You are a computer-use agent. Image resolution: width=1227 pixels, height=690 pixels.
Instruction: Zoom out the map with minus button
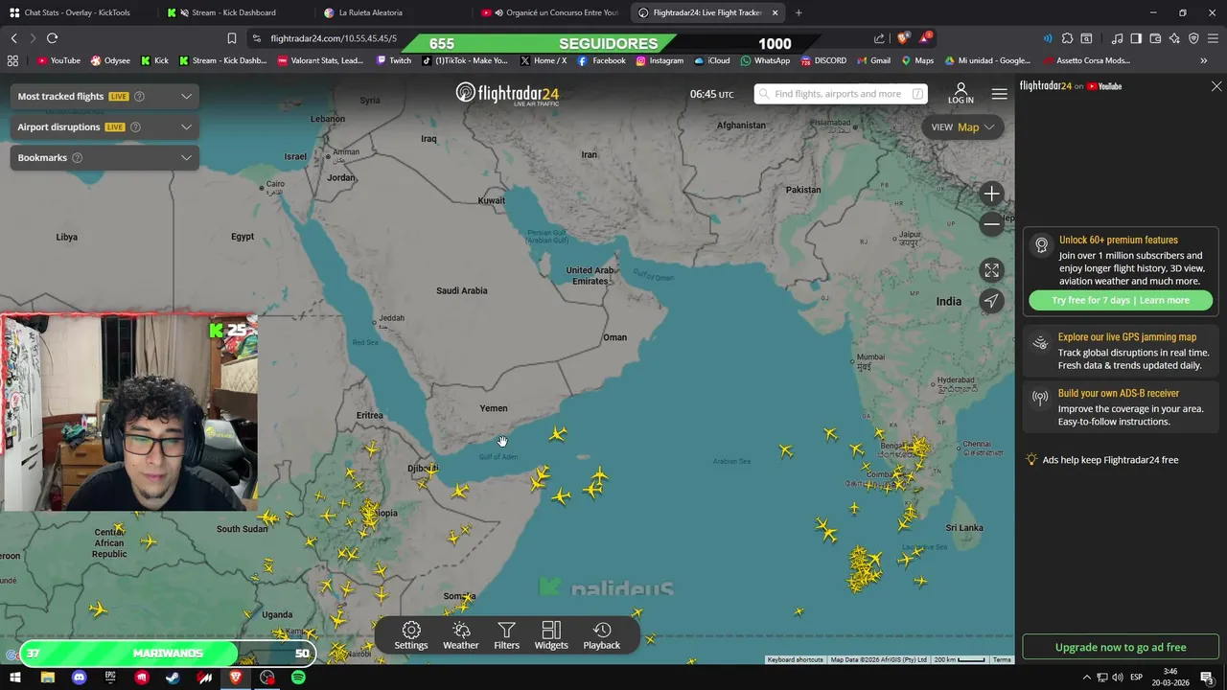(992, 224)
